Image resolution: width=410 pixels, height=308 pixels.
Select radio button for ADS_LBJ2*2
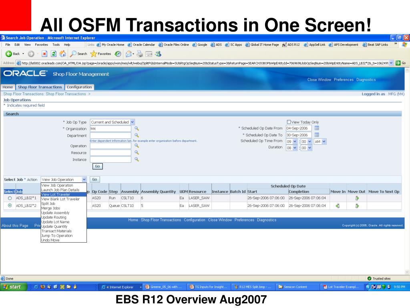click(x=10, y=206)
